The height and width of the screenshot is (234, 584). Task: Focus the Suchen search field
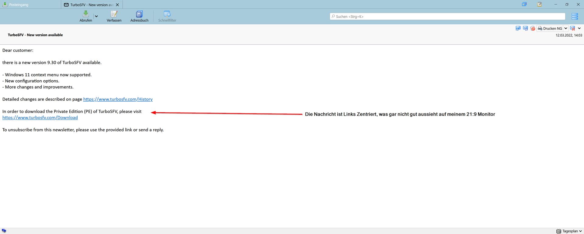click(x=447, y=16)
